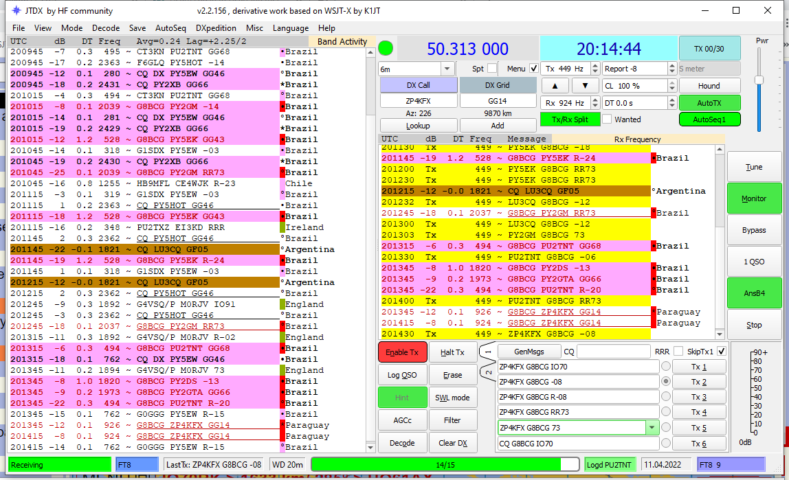Increase the DT 0.0 s spinner value
The width and height of the screenshot is (789, 480).
coord(671,100)
